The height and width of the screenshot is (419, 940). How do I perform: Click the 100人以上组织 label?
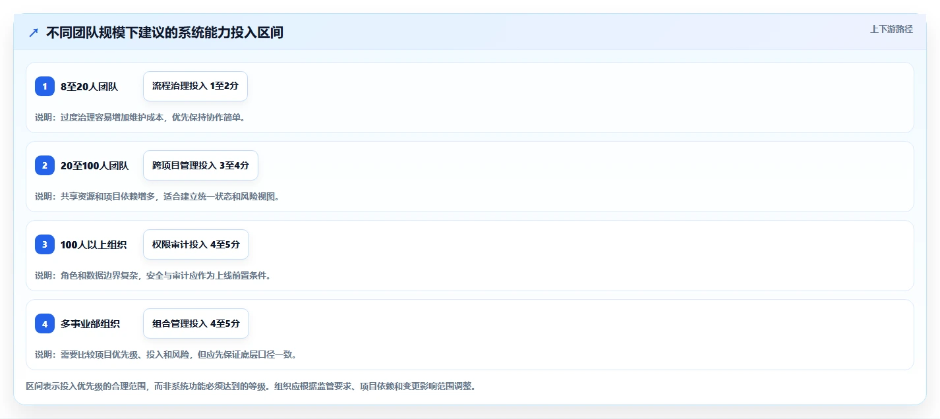[x=94, y=244]
